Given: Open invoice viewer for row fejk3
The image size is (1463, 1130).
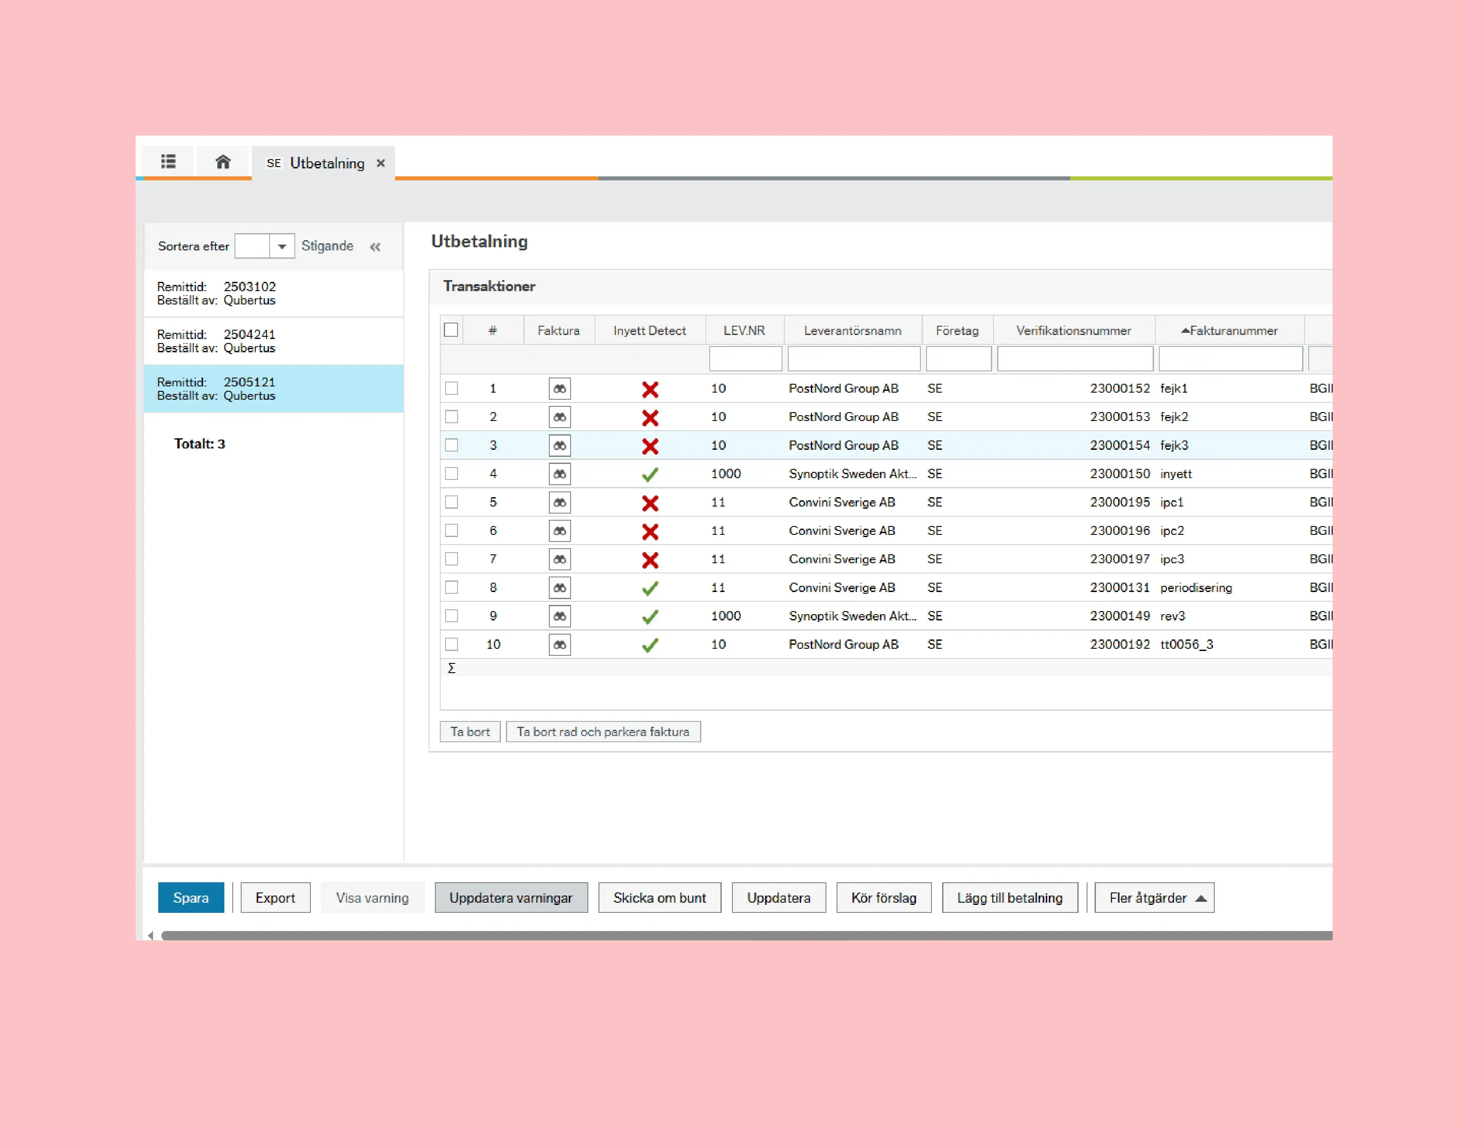Looking at the screenshot, I should pos(559,445).
